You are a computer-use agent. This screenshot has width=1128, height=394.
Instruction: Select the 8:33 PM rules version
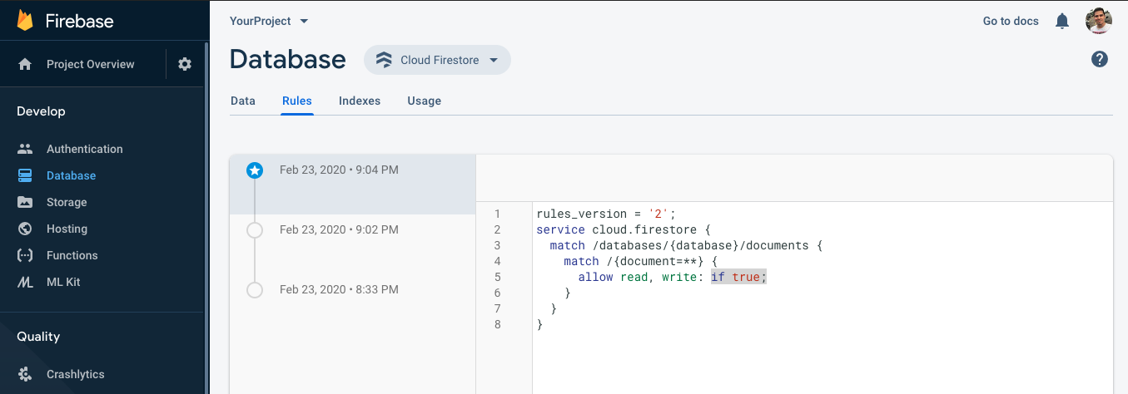339,289
